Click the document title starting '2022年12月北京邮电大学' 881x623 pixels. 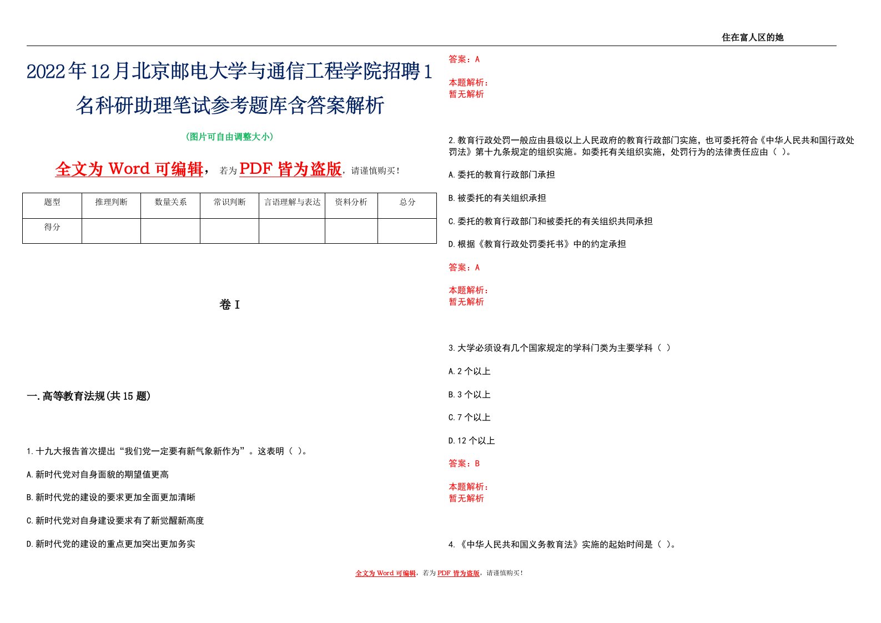click(229, 88)
